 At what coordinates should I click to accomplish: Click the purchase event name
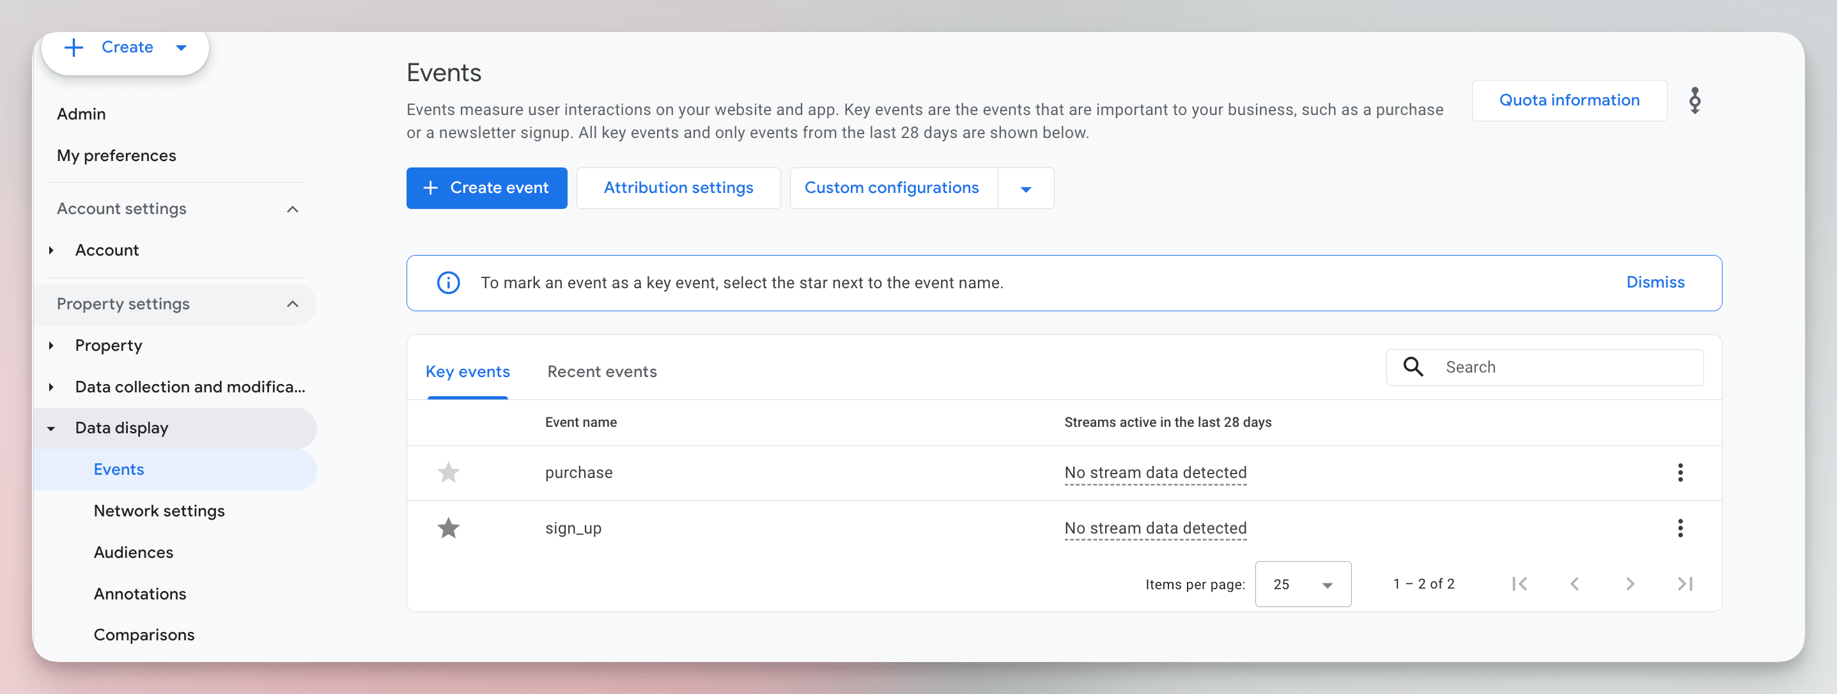578,472
